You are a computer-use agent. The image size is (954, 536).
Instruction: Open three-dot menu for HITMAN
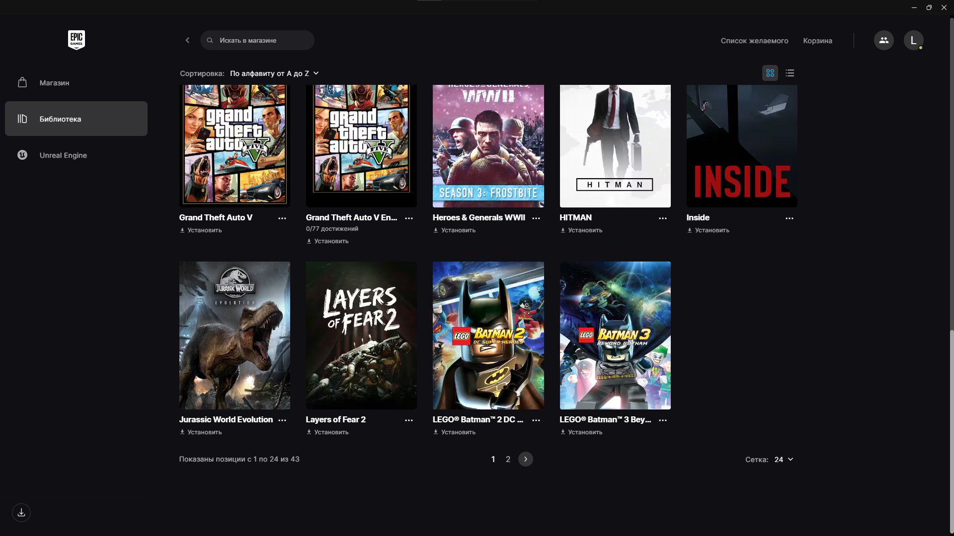[x=662, y=218]
